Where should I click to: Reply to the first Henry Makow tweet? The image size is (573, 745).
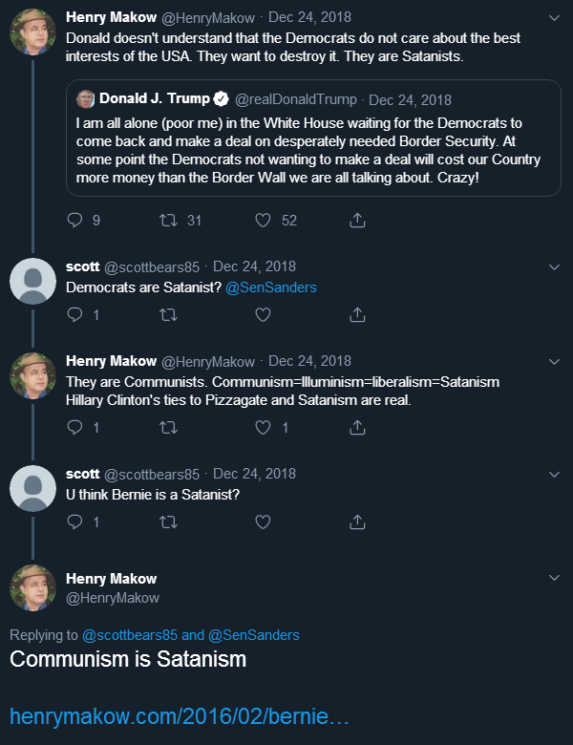click(75, 220)
